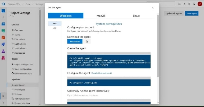This screenshot has height=107, width=204.
Task: Open Overview in General settings
Action: (x=18, y=30)
